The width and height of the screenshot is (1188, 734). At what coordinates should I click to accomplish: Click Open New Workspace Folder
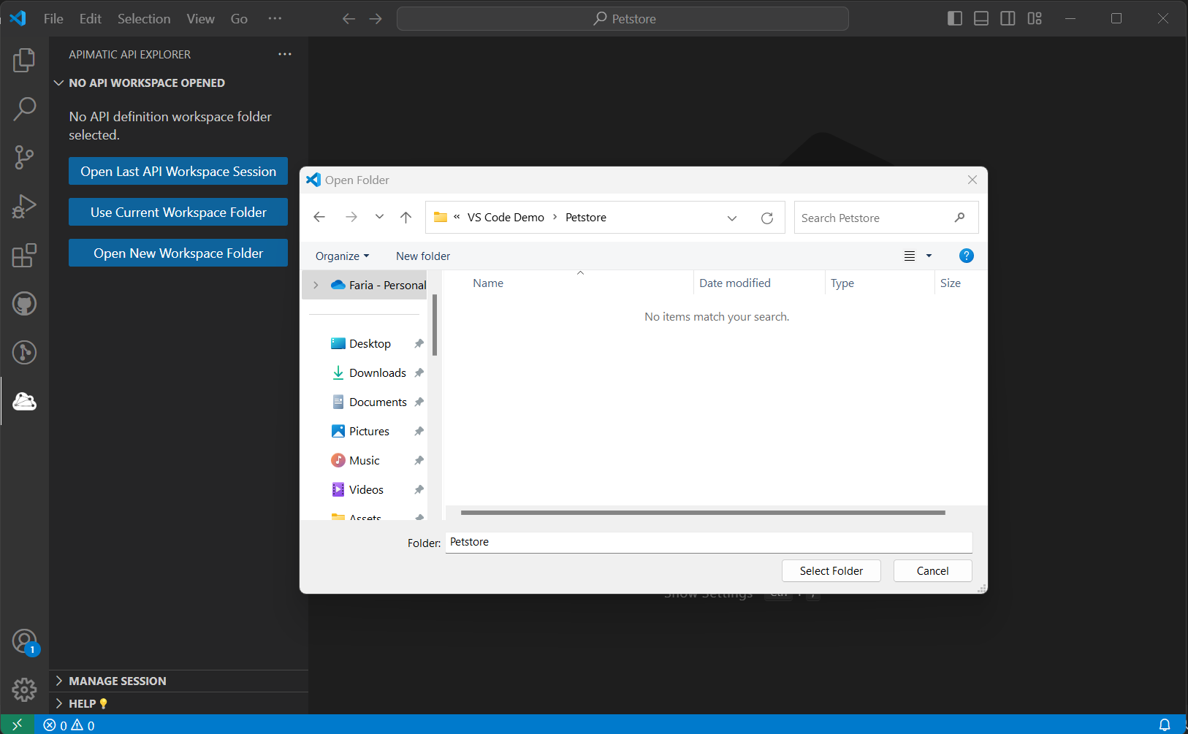tap(178, 253)
